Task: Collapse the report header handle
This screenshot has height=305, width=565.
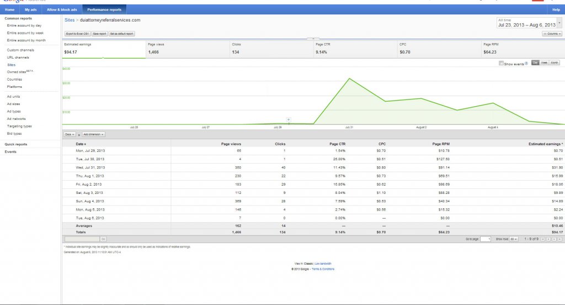Action: pos(313,38)
